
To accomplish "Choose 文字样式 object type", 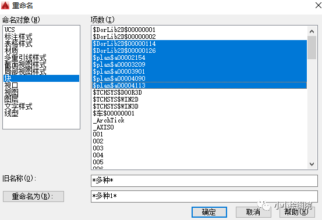I will pos(18,106).
